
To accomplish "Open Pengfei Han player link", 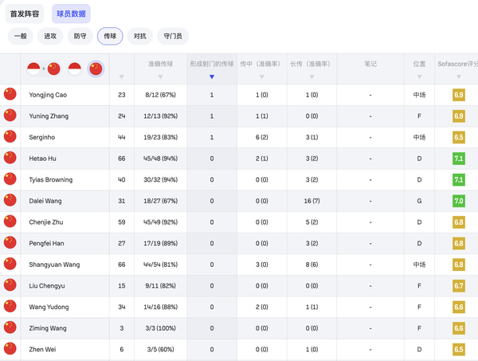I will click(47, 243).
